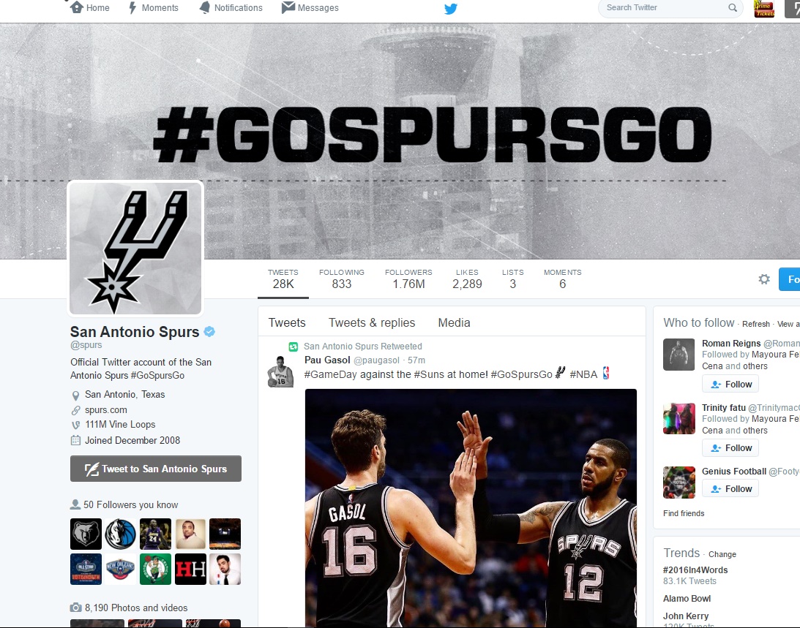Open the Boston Celtics follower avatar

point(155,569)
